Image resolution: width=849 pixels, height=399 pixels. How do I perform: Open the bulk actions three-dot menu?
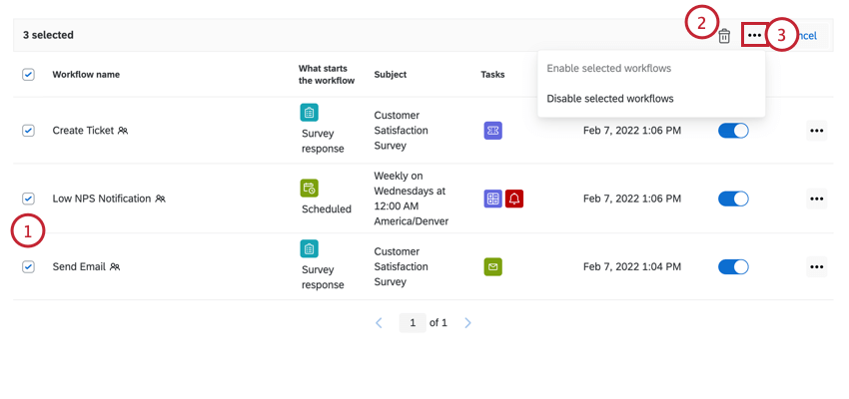pyautogui.click(x=754, y=36)
